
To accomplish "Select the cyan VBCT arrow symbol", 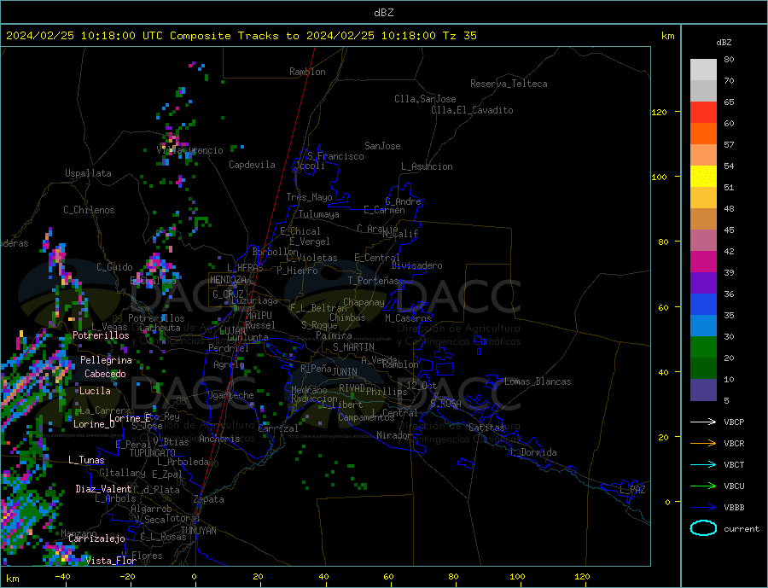I will tap(703, 464).
